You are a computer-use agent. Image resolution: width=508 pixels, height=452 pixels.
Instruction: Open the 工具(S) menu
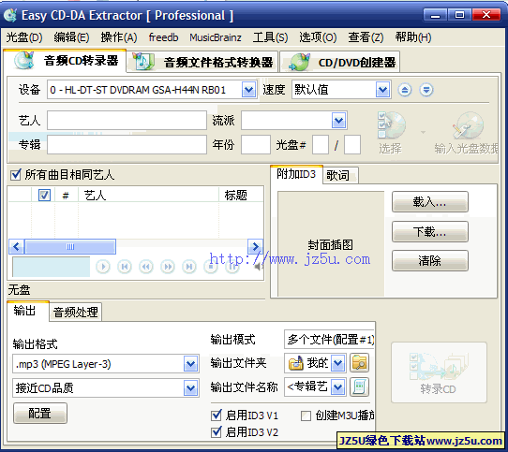tap(271, 37)
